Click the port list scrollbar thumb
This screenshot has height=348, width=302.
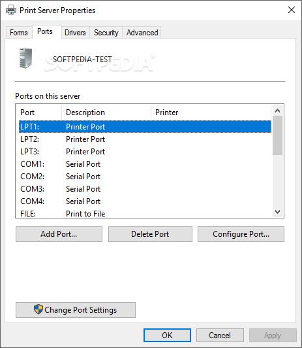pyautogui.click(x=277, y=135)
